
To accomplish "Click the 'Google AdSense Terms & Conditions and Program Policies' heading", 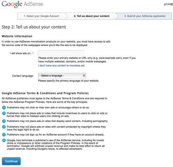I will tap(45, 93).
